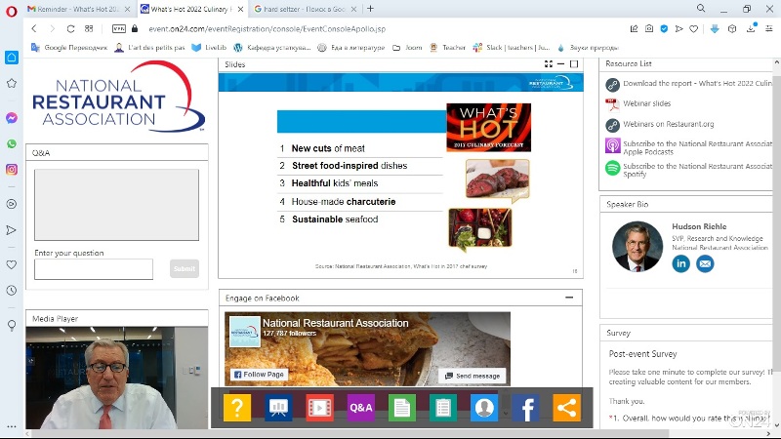
Task: Open the orange Share dock icon
Action: [567, 408]
